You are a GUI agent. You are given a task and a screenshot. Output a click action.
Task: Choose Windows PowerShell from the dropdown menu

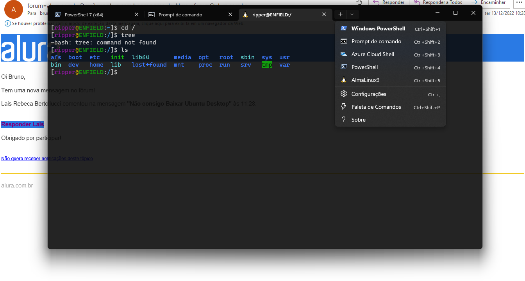tap(390, 28)
